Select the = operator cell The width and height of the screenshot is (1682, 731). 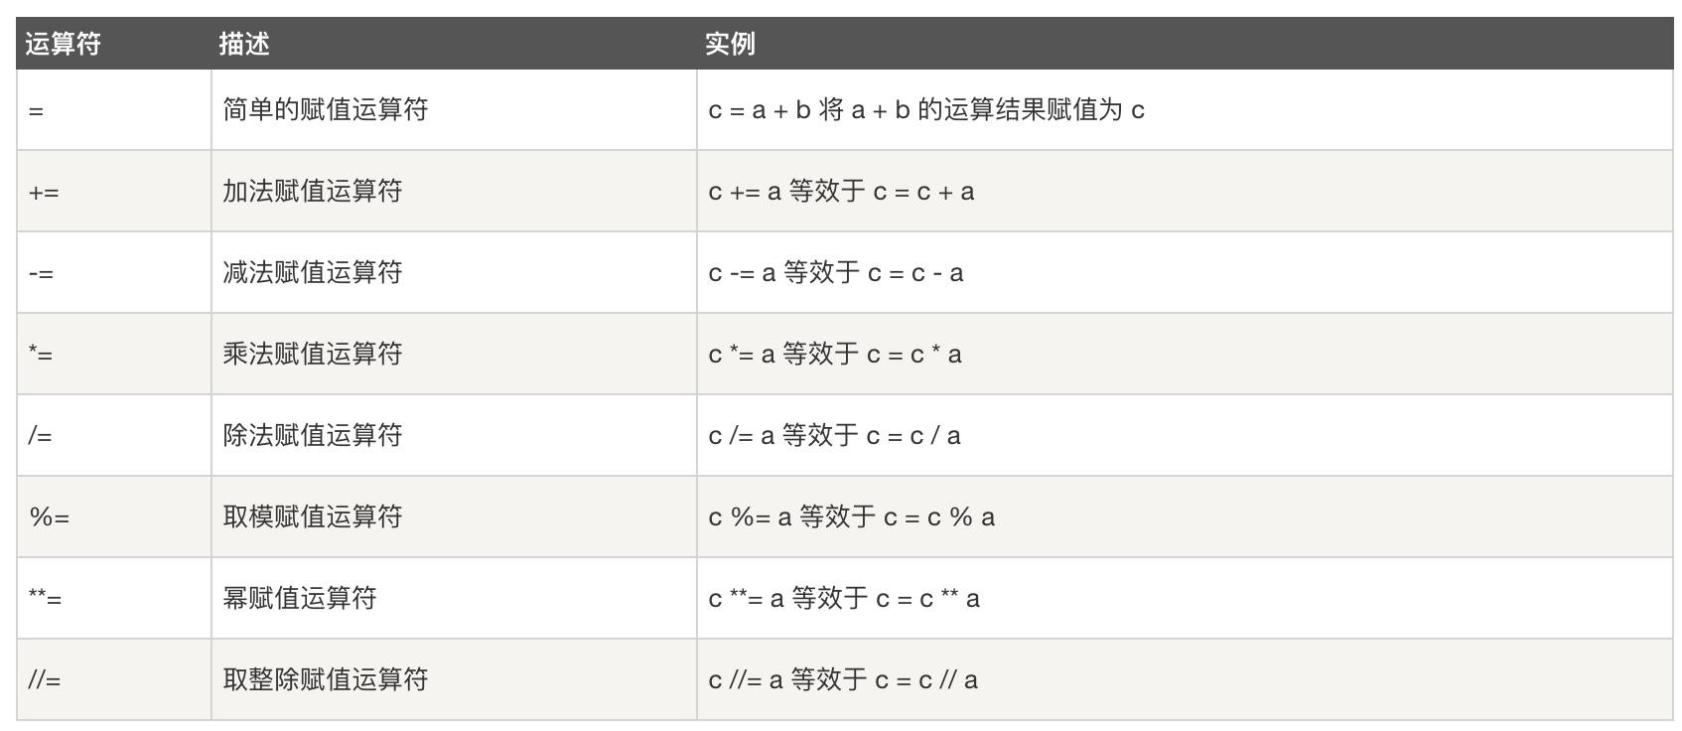[37, 111]
